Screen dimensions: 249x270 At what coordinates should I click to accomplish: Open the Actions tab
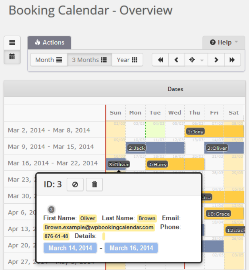tap(49, 43)
